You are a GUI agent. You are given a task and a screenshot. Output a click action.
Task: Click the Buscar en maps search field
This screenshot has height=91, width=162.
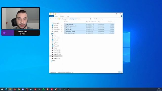tap(107, 19)
